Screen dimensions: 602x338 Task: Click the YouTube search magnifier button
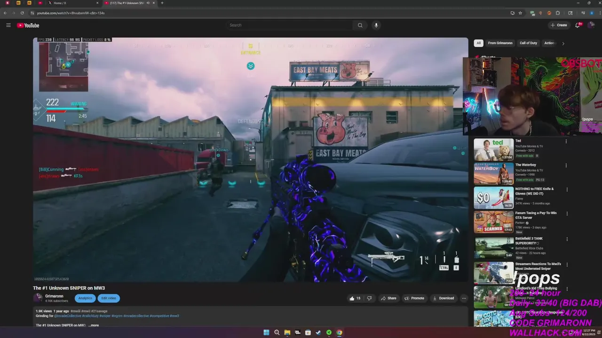coord(360,25)
